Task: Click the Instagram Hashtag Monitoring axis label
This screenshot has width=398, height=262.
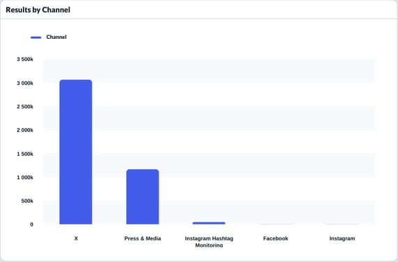Action: pos(209,242)
